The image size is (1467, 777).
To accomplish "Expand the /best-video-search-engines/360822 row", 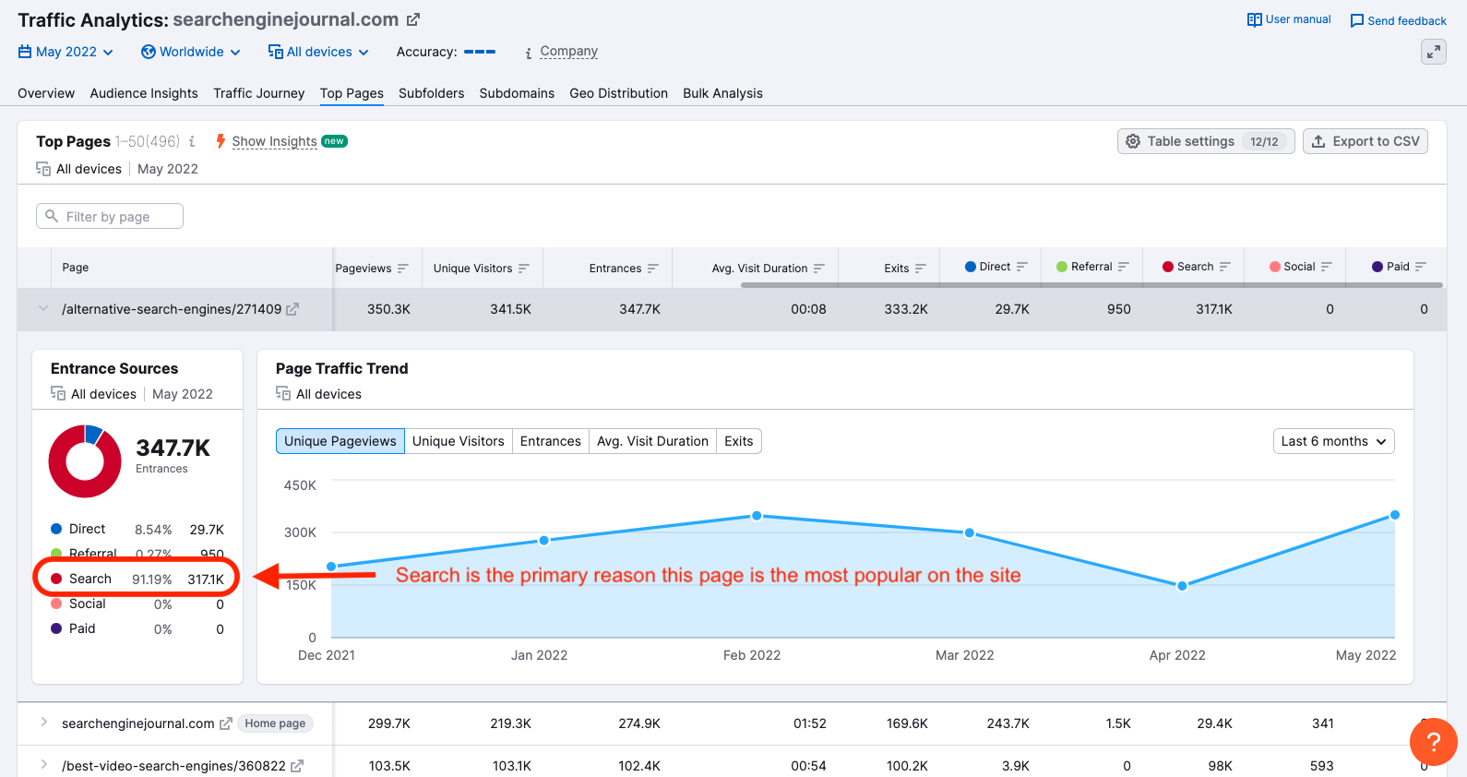I will 43,765.
